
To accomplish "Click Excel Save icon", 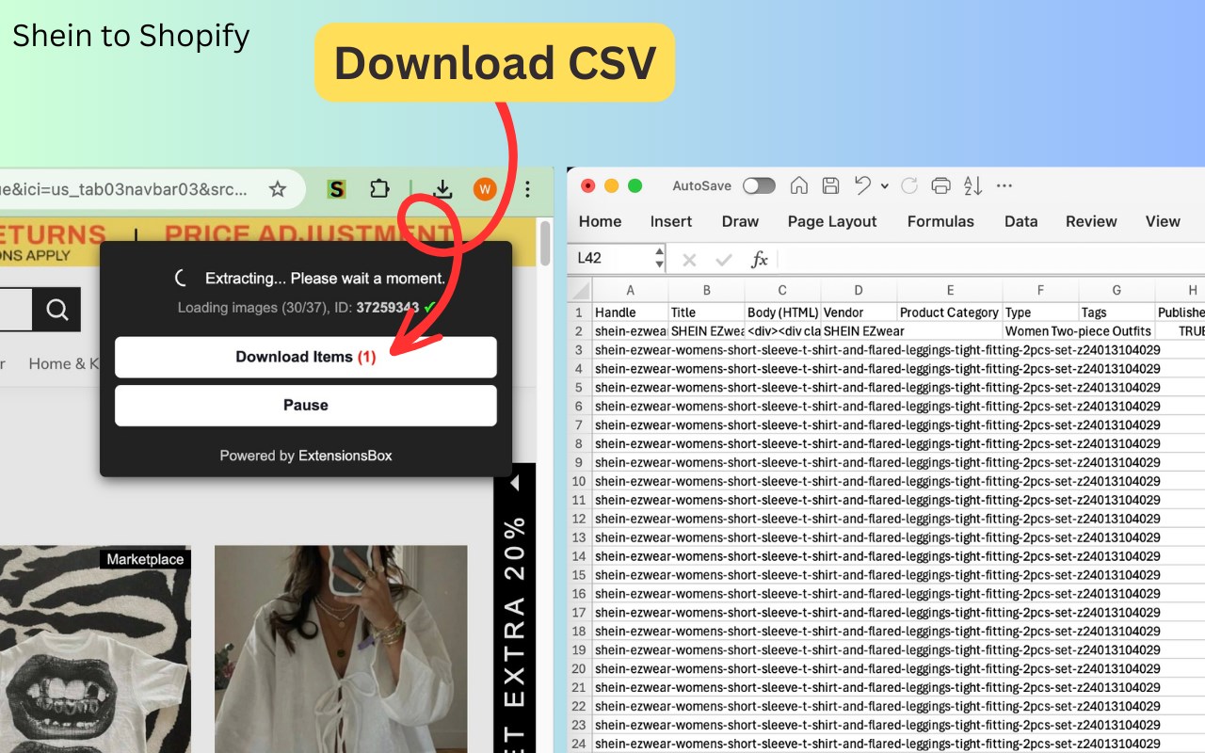I will pyautogui.click(x=830, y=185).
